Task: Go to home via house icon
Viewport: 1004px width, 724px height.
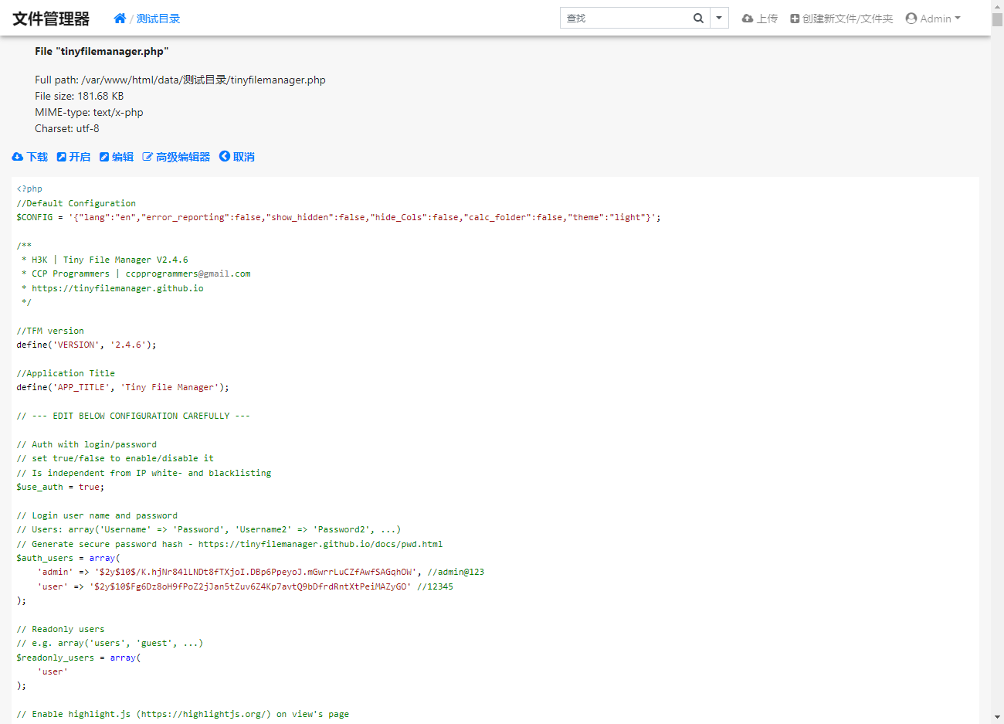Action: point(120,19)
